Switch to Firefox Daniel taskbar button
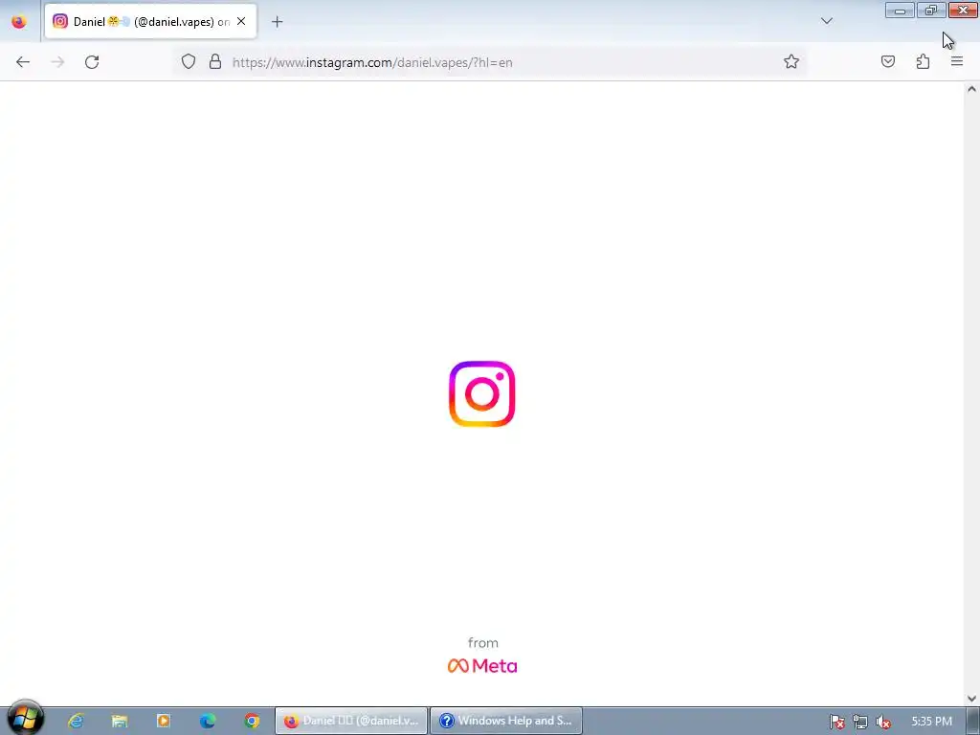 click(352, 721)
